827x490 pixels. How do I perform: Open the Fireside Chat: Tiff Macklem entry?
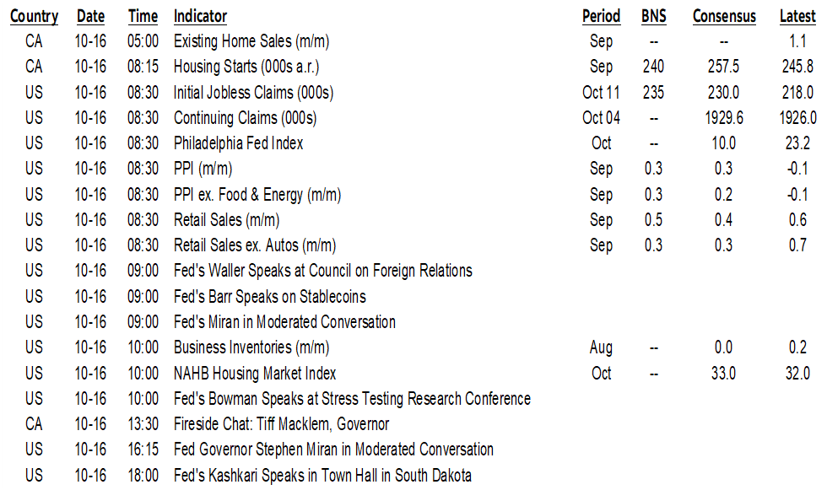[x=281, y=424]
